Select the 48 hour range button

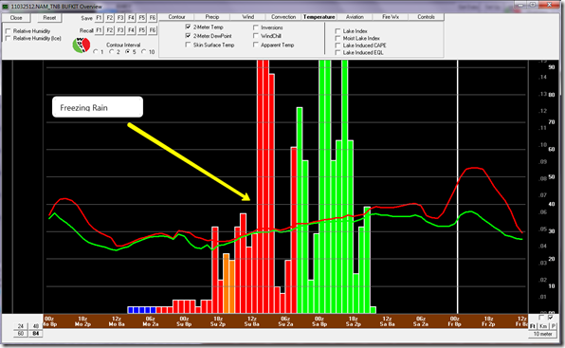coord(35,326)
